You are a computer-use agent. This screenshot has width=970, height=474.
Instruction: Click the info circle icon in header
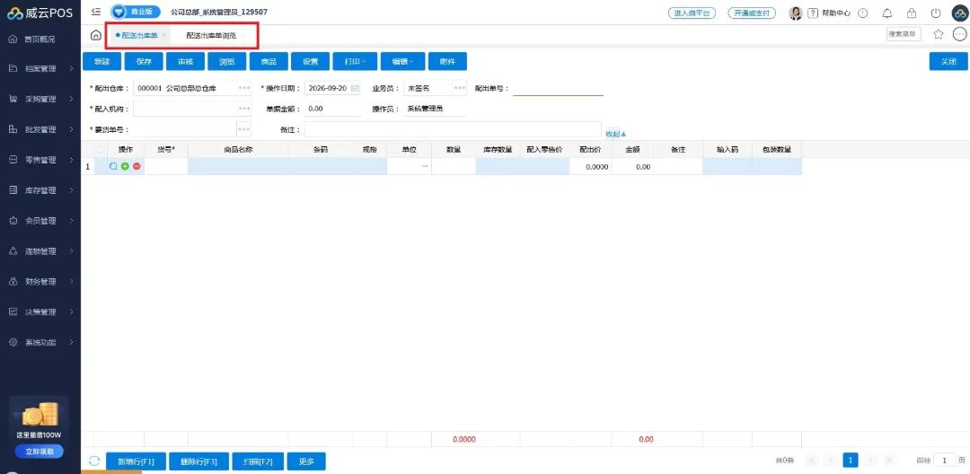point(863,13)
